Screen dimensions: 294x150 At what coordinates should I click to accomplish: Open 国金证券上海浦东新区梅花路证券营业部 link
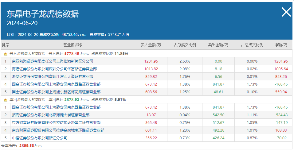point(56,92)
